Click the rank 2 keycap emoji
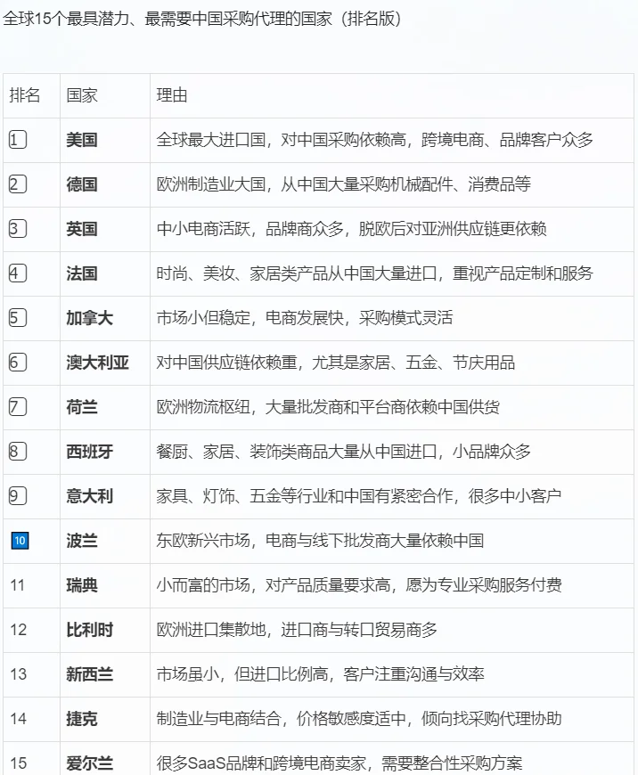Screen dimensions: 638x775 (17, 184)
